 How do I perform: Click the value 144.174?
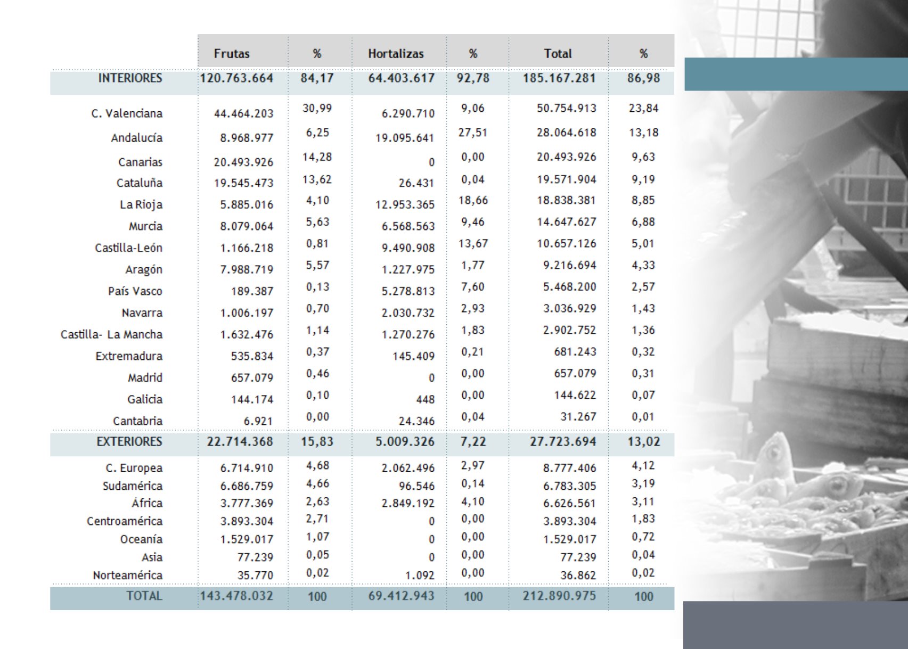click(252, 400)
